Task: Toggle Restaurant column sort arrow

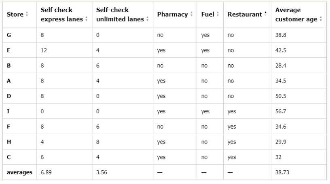Action: pos(265,14)
